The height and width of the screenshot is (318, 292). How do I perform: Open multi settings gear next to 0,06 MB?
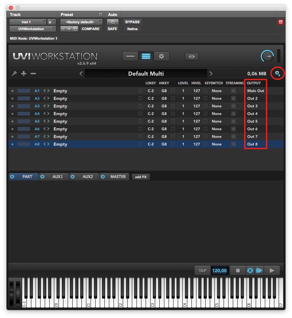tap(277, 74)
